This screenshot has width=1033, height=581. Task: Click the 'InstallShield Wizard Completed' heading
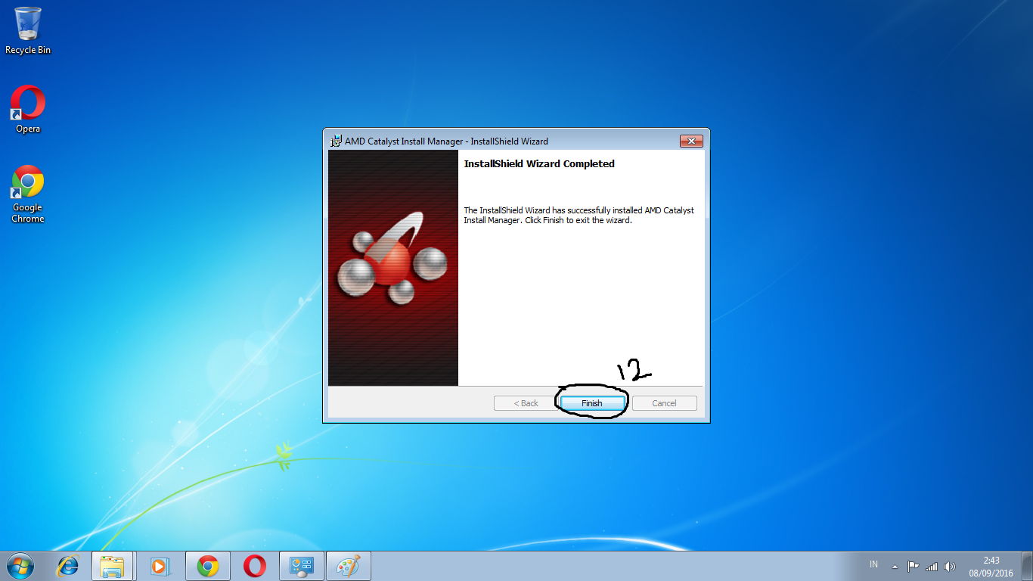tap(539, 163)
